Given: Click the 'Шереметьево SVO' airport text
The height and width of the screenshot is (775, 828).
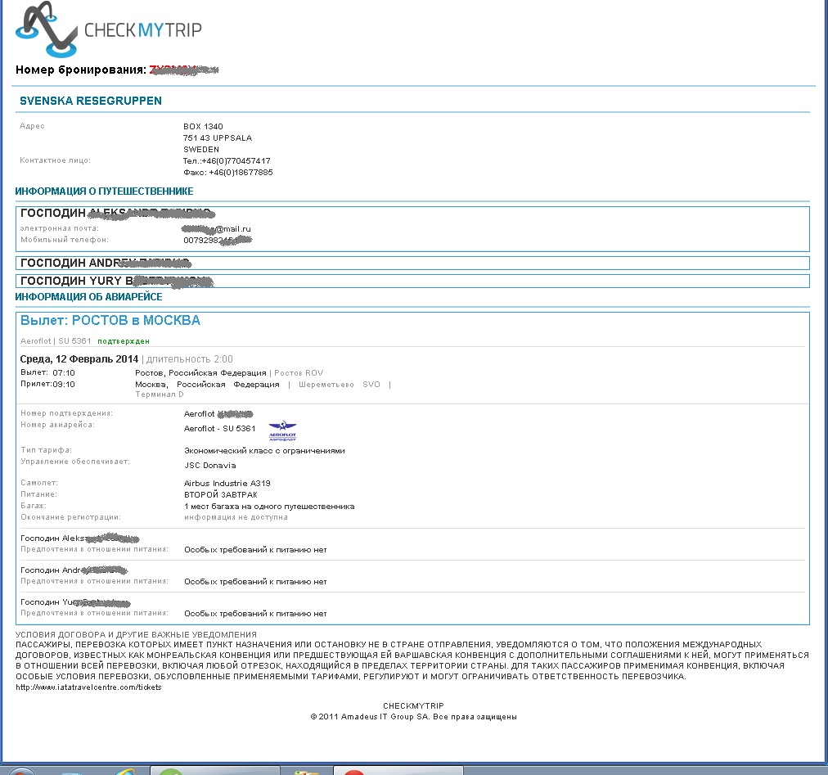Looking at the screenshot, I should [339, 384].
